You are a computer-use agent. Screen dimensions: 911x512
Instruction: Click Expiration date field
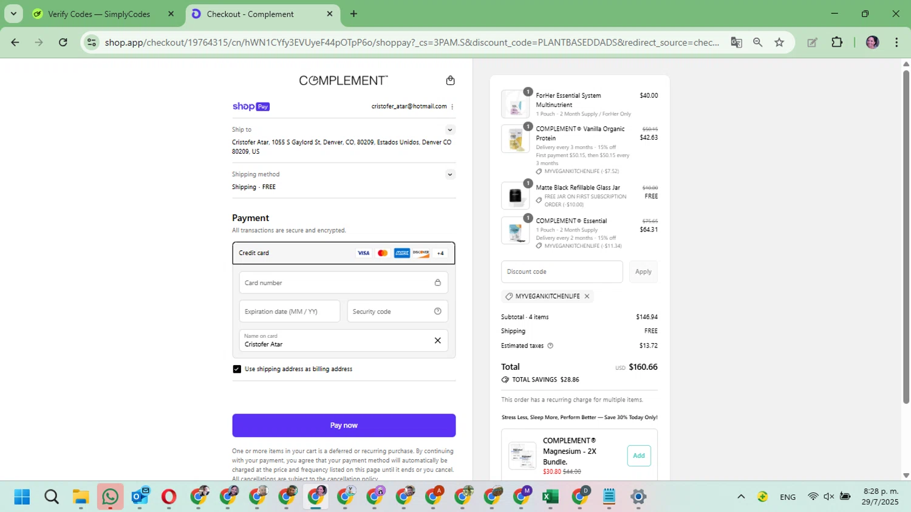[290, 312]
